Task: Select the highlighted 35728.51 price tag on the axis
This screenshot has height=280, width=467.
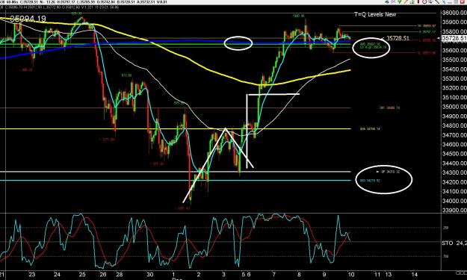Action: [454, 38]
